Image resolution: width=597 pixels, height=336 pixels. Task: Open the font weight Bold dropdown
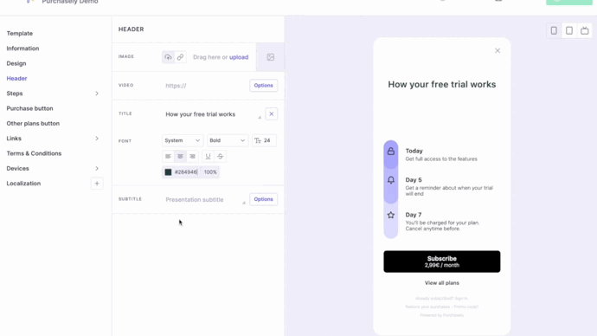228,140
